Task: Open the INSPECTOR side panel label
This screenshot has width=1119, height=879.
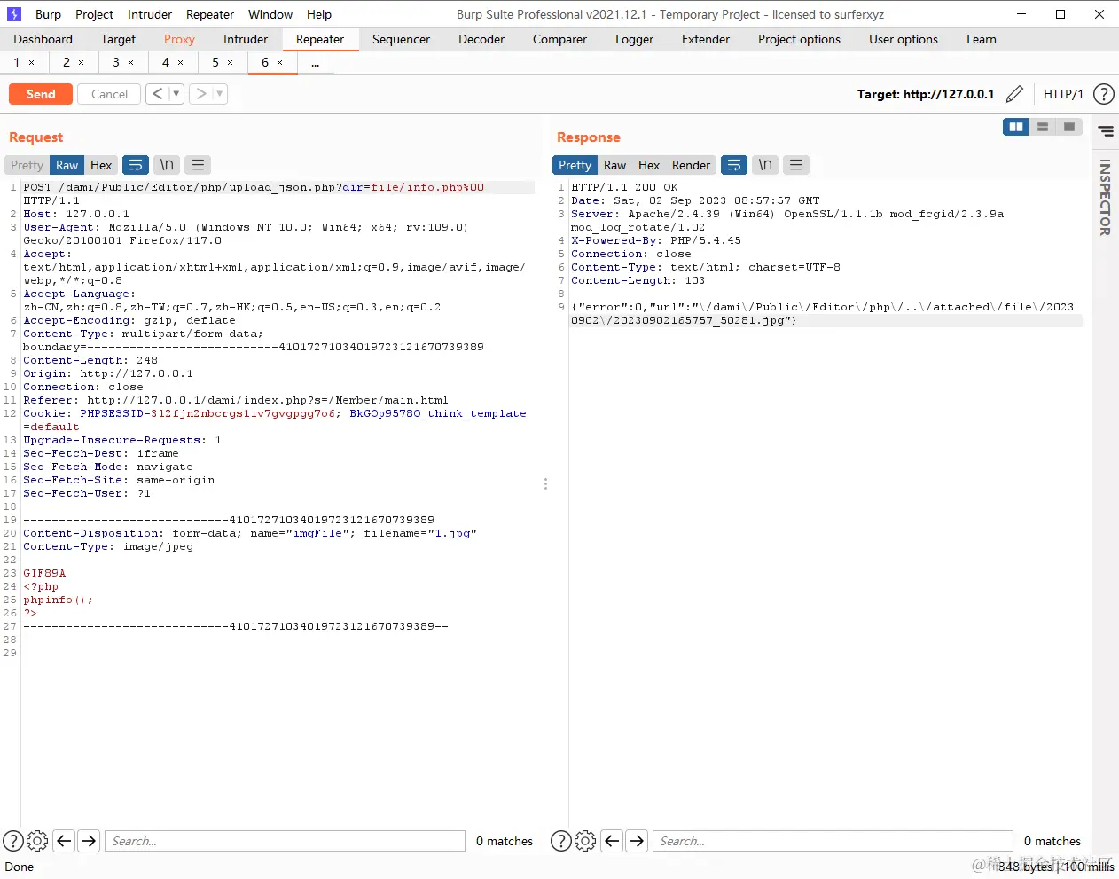Action: 1105,197
